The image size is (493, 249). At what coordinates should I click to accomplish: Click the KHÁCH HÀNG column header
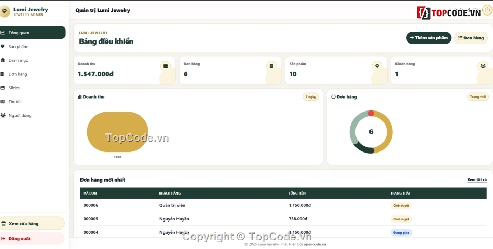click(x=170, y=193)
